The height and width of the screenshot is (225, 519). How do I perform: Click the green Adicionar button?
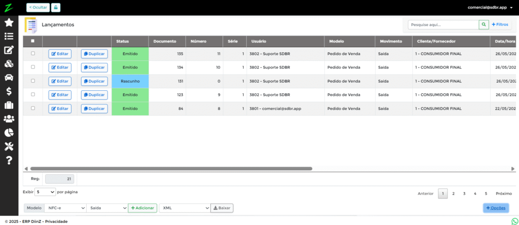pyautogui.click(x=142, y=208)
